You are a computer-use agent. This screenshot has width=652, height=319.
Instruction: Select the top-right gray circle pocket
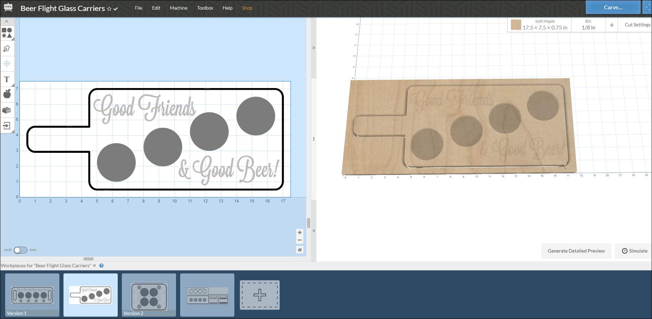(256, 116)
